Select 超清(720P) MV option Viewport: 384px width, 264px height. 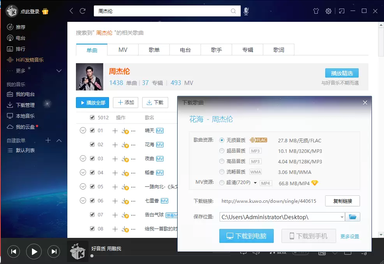click(x=222, y=182)
